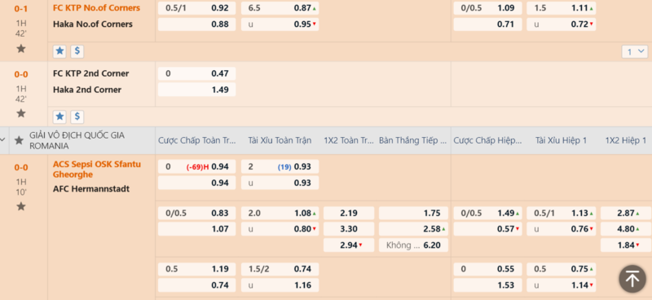Image resolution: width=652 pixels, height=300 pixels.
Task: Select FC KTP 2nd Corner odds 0.47
Action: (x=196, y=73)
